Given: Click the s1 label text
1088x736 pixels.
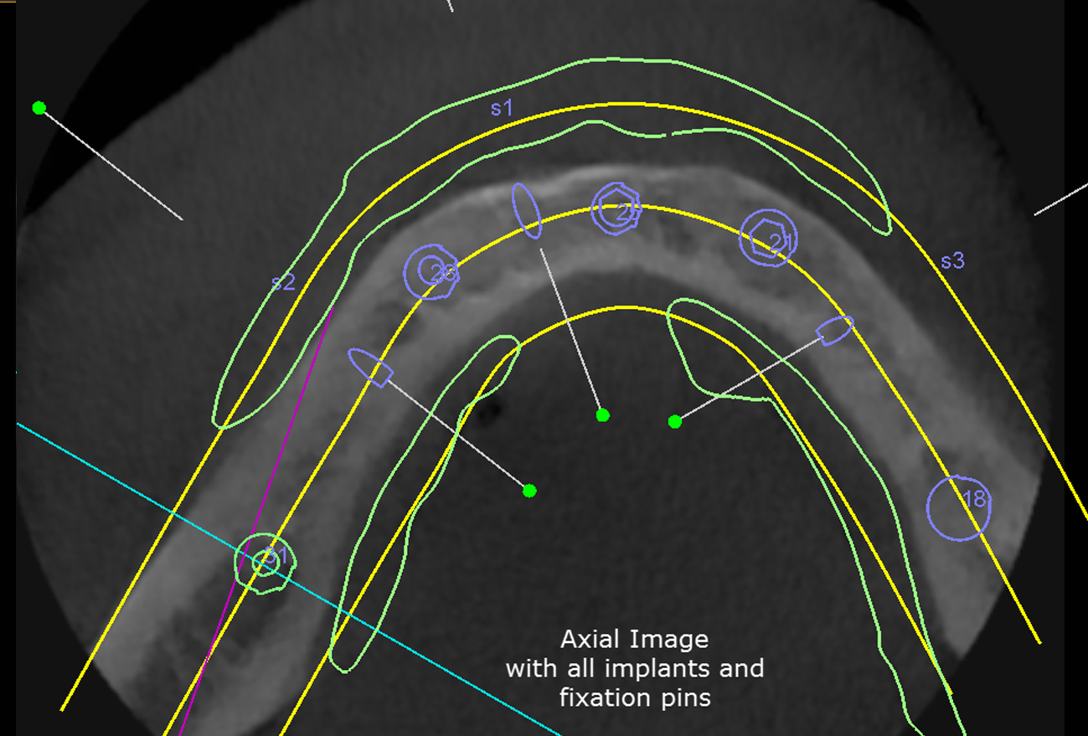Looking at the screenshot, I should click(x=502, y=107).
